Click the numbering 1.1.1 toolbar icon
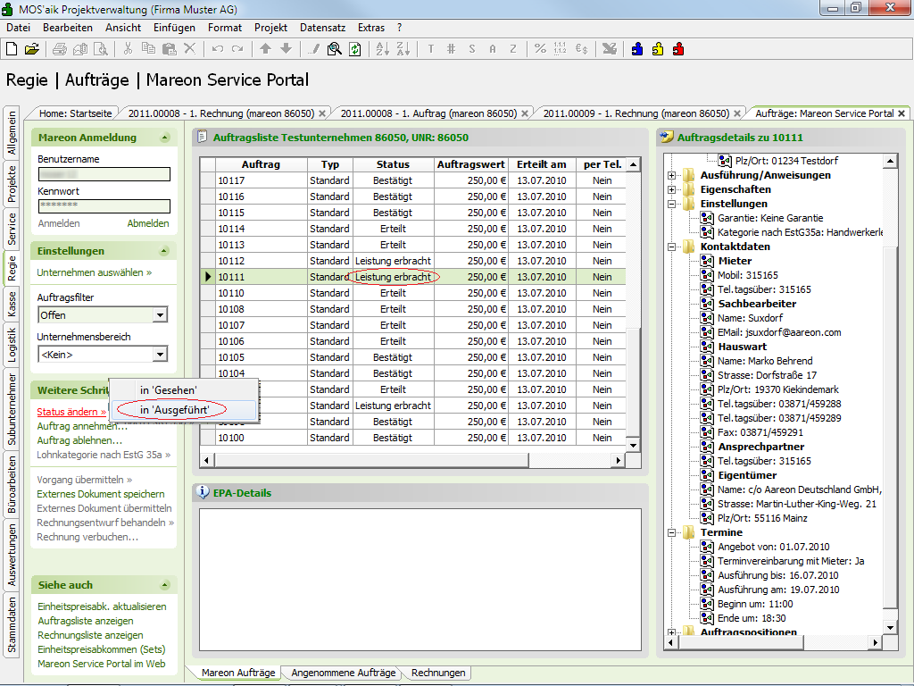Screen dimensions: 914x686 click(561, 49)
